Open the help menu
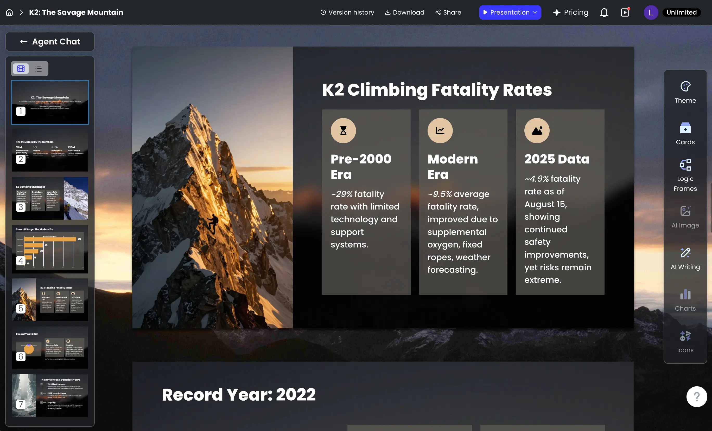The image size is (712, 431). point(697,396)
